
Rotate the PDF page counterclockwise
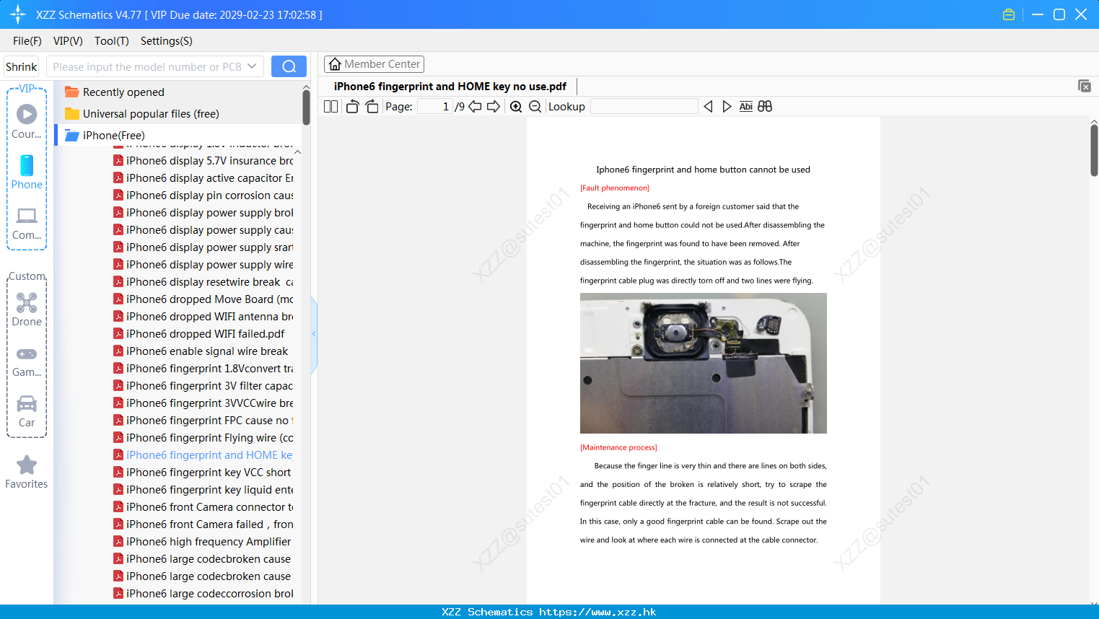[x=352, y=106]
